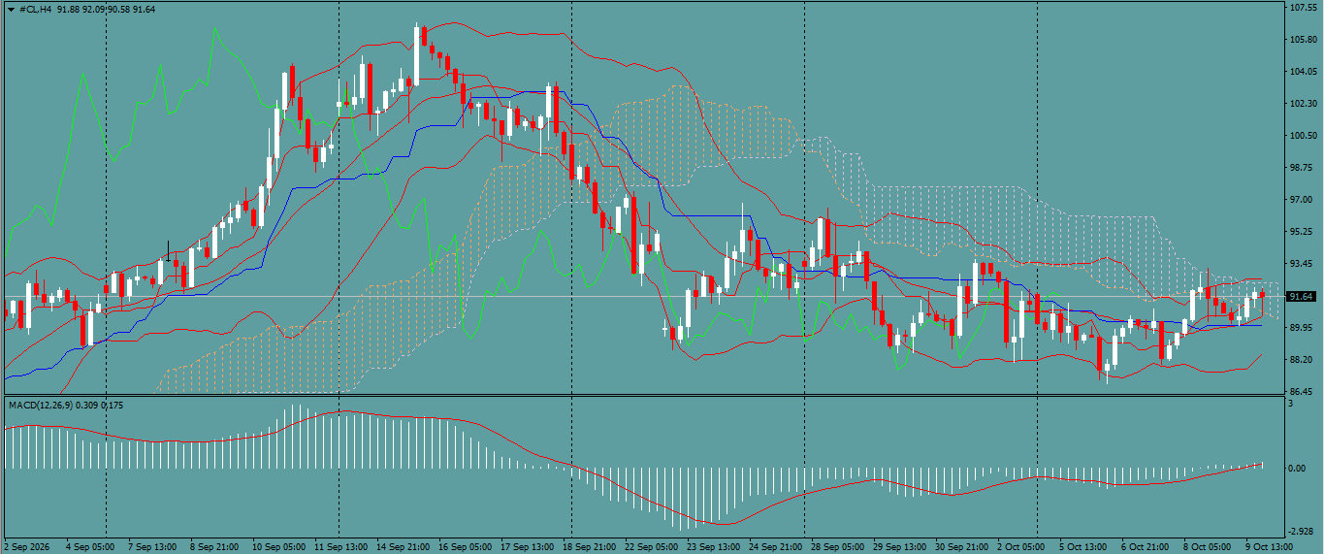Click the 6 Oct 21:00 time label

[1146, 547]
